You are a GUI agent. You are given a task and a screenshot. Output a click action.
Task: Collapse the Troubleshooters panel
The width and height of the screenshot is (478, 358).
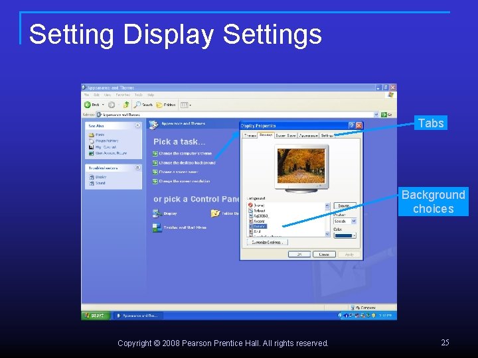pyautogui.click(x=137, y=168)
